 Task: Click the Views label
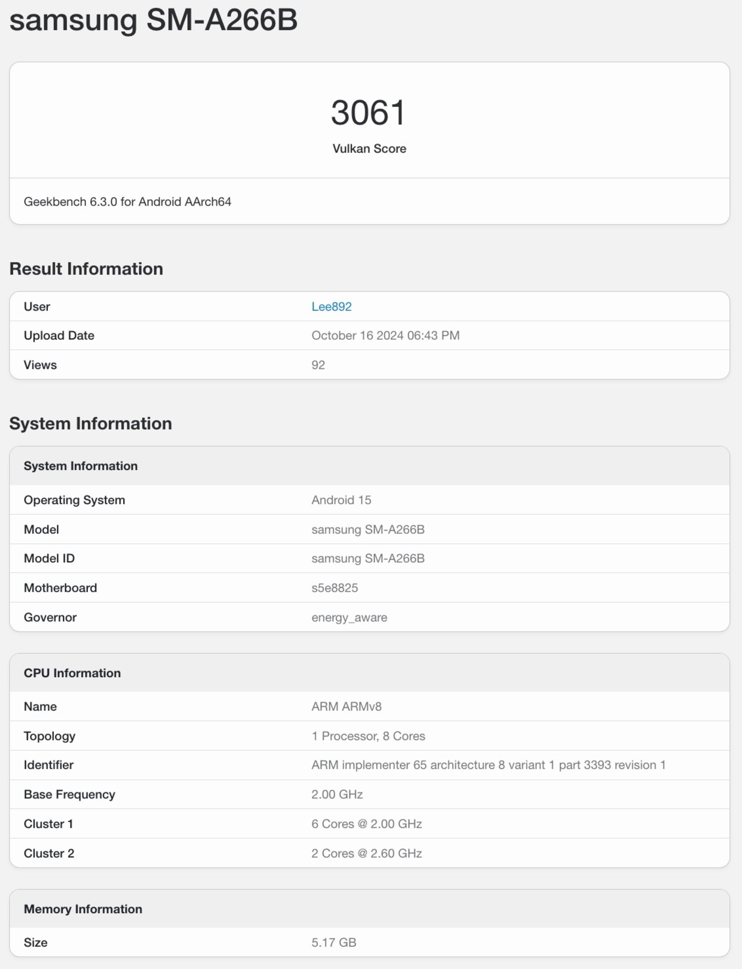(x=40, y=365)
